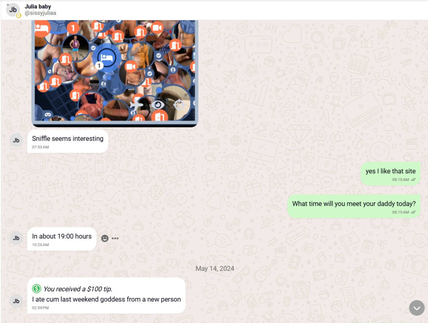This screenshot has height=323, width=428.
Task: Click the green dollar tip icon
Action: 37,289
